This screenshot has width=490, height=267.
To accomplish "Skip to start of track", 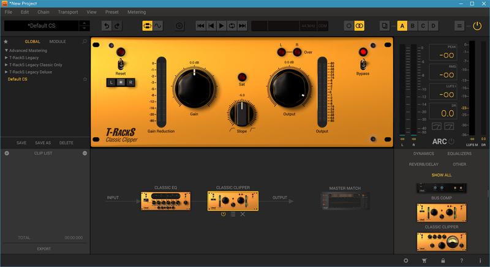I will tap(201, 26).
